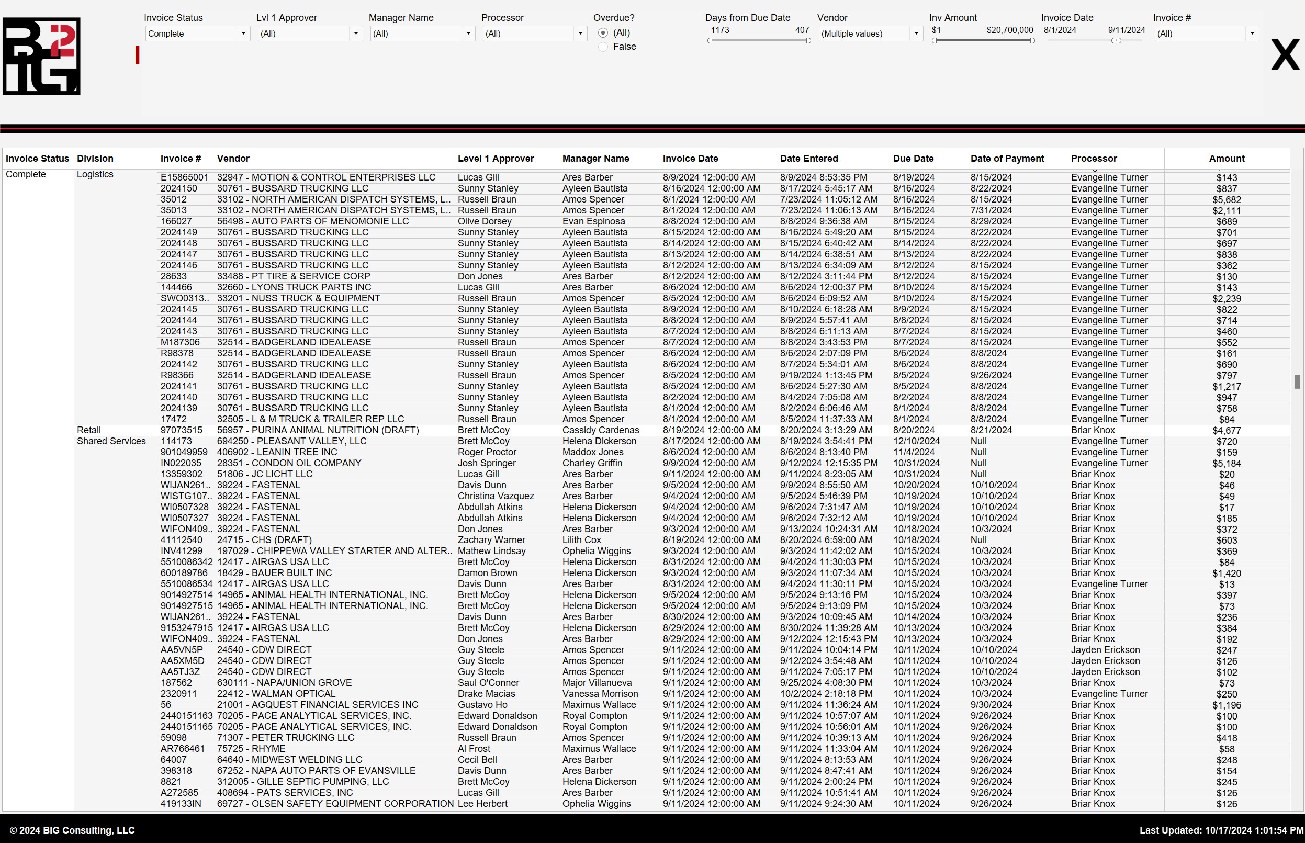Click the table vertical scrollbar thumb
The width and height of the screenshot is (1305, 843).
(1297, 381)
